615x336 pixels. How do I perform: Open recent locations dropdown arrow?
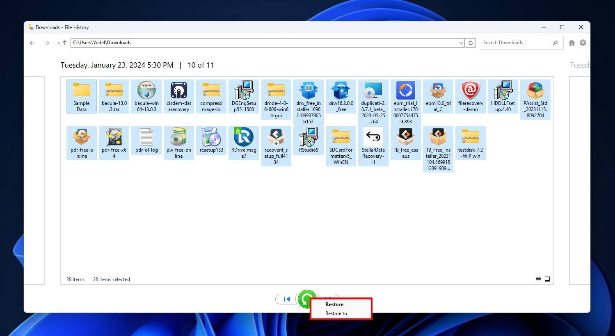coord(58,43)
